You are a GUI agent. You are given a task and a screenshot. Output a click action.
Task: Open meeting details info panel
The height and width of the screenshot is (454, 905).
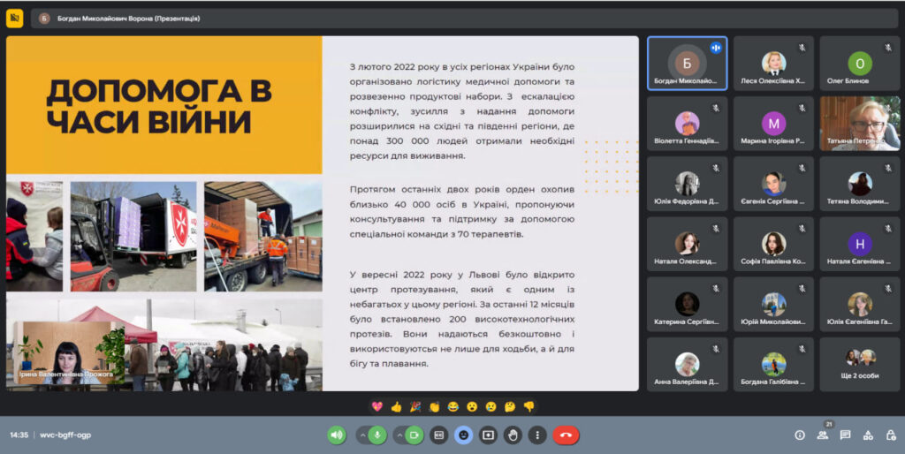(x=800, y=435)
